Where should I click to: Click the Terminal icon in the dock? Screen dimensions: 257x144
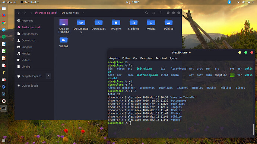pyautogui.click(x=4, y=108)
